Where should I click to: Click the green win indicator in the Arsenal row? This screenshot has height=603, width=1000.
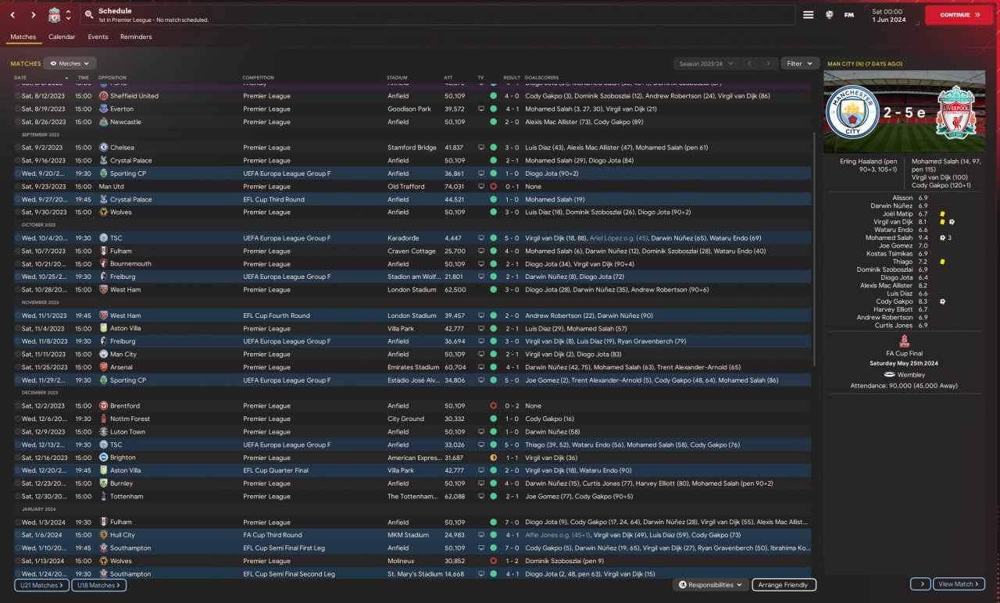click(493, 367)
